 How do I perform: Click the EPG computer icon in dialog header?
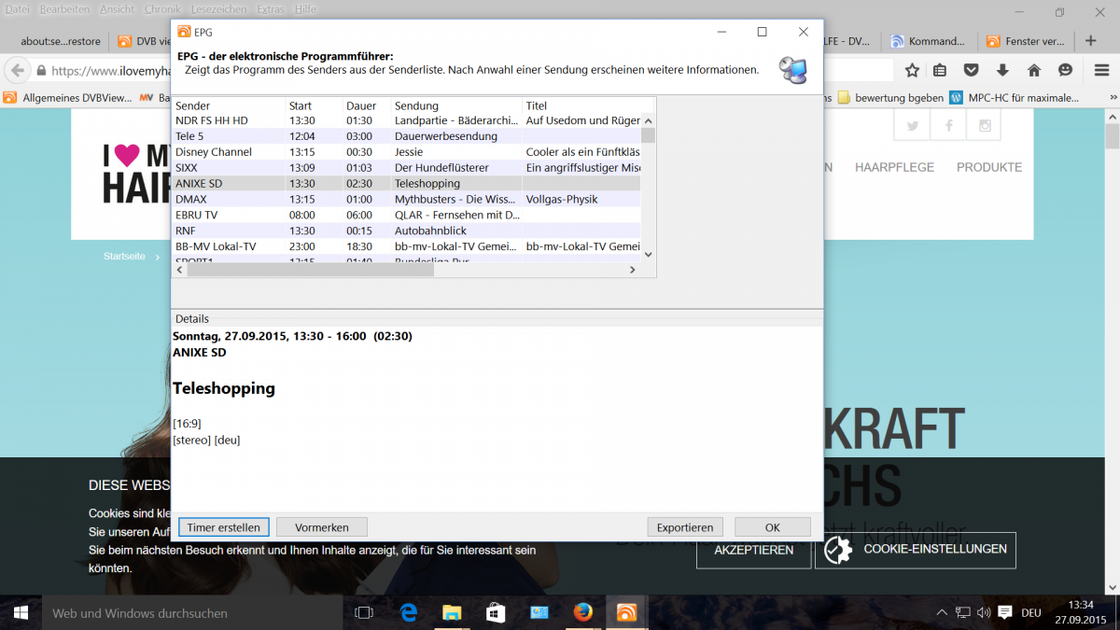[x=792, y=70]
